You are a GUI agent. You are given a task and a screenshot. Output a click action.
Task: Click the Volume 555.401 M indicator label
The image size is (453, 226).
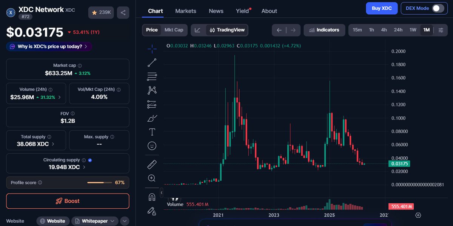(188, 204)
